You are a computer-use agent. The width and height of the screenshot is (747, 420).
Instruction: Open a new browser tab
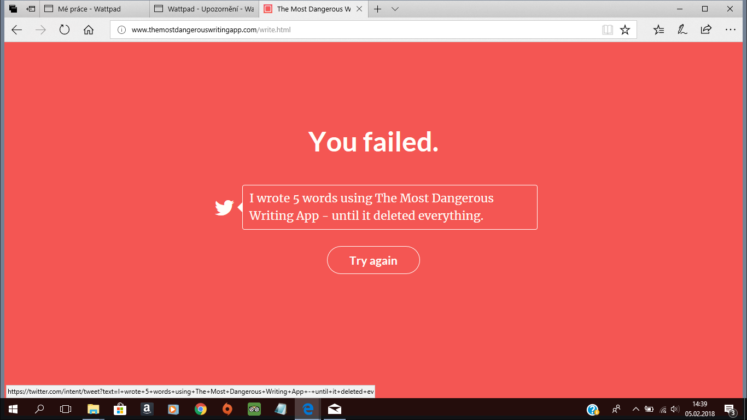[377, 9]
